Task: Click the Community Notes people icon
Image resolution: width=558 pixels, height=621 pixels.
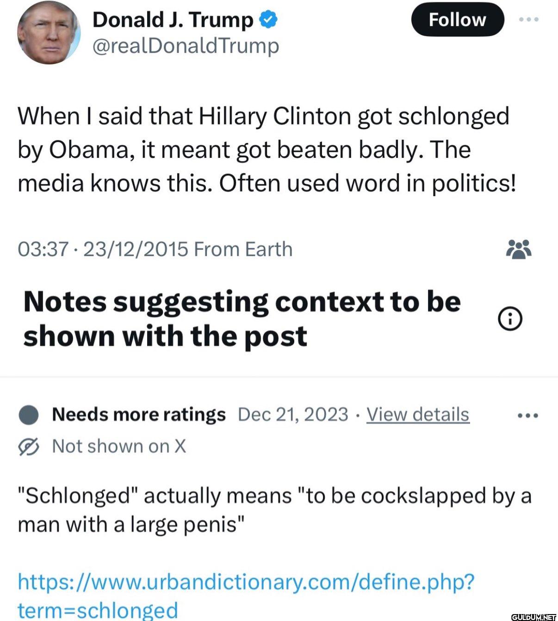Action: [519, 249]
